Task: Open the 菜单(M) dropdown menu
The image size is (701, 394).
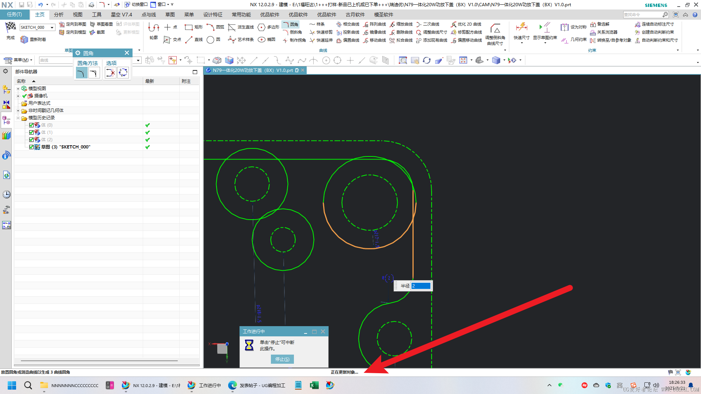Action: point(18,60)
